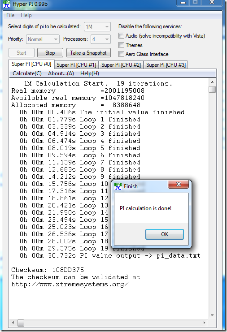Open the Calculate(C) menu
227x332 pixels.
pos(27,73)
